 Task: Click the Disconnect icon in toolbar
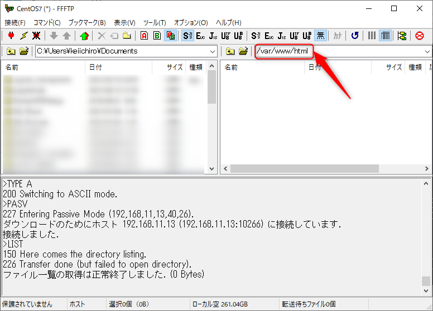36,36
